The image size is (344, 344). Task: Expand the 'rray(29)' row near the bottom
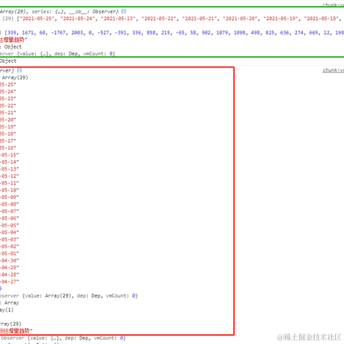click(x=10, y=324)
